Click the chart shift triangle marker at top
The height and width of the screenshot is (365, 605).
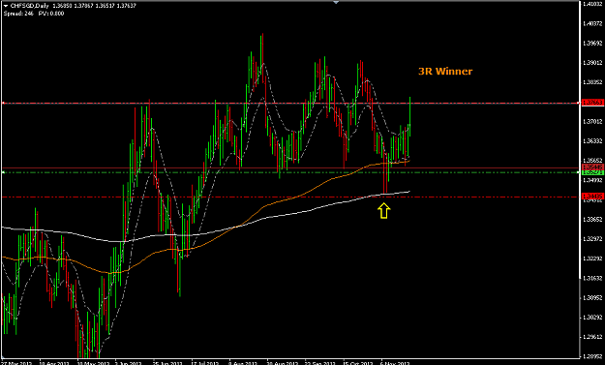click(x=336, y=2)
